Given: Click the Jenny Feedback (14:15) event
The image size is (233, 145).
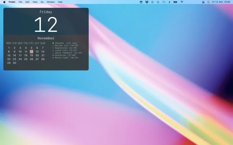Looking at the screenshot, I should pos(67,53).
